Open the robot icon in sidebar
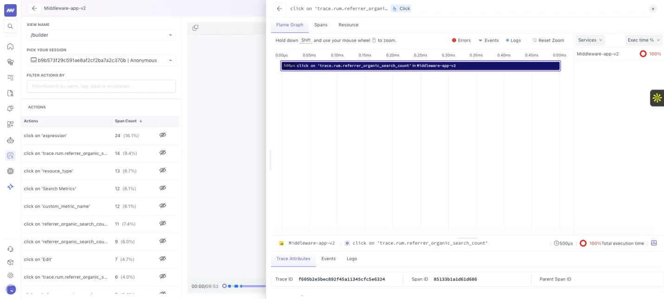Image resolution: width=664 pixels, height=299 pixels. point(10,140)
